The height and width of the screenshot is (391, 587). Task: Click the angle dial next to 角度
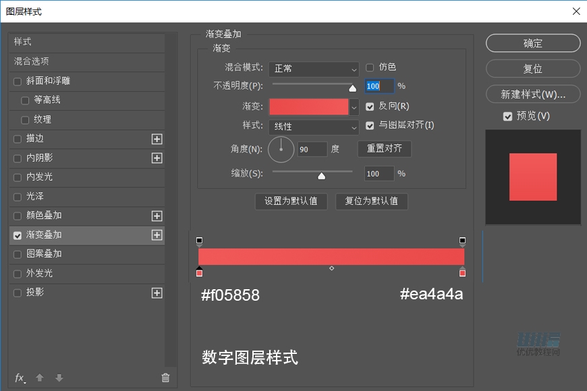281,149
